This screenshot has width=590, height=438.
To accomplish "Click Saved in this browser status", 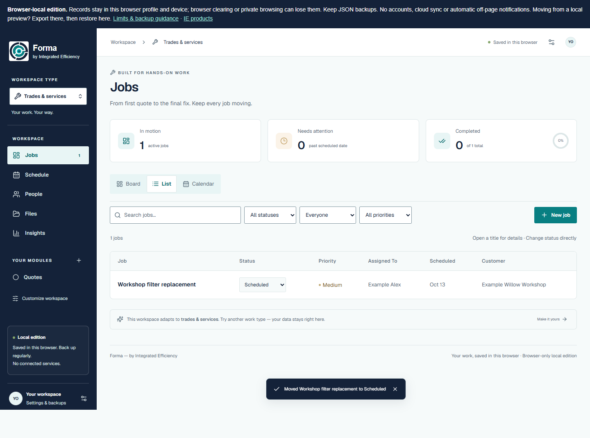I will (513, 42).
